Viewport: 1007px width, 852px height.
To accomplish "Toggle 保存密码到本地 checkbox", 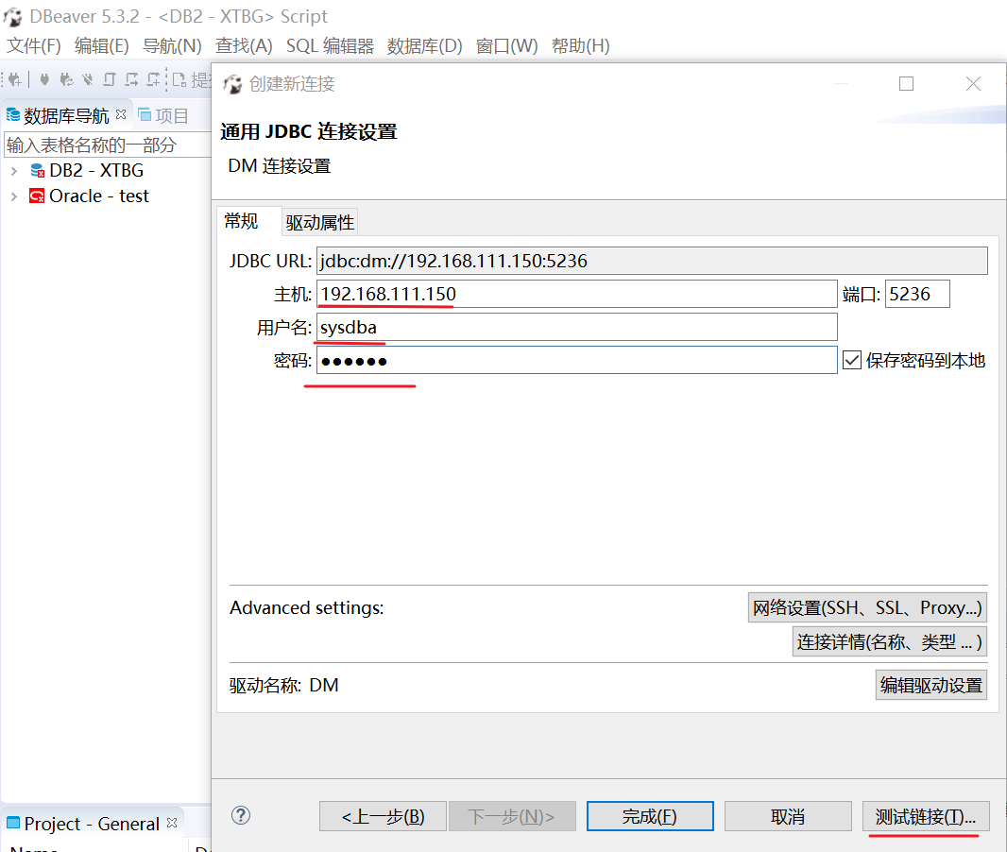I will [x=851, y=360].
